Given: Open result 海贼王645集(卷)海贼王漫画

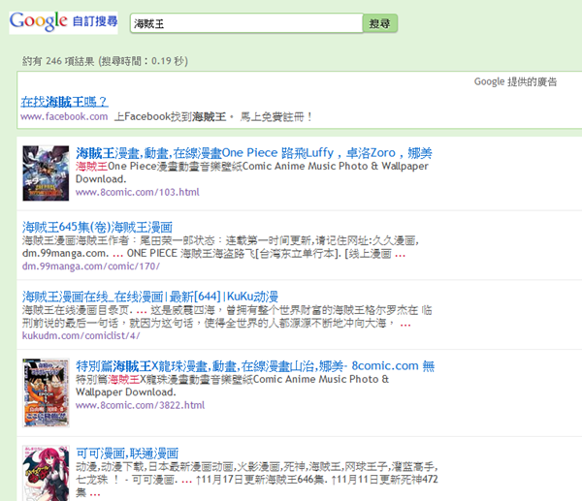Looking at the screenshot, I should 97,227.
